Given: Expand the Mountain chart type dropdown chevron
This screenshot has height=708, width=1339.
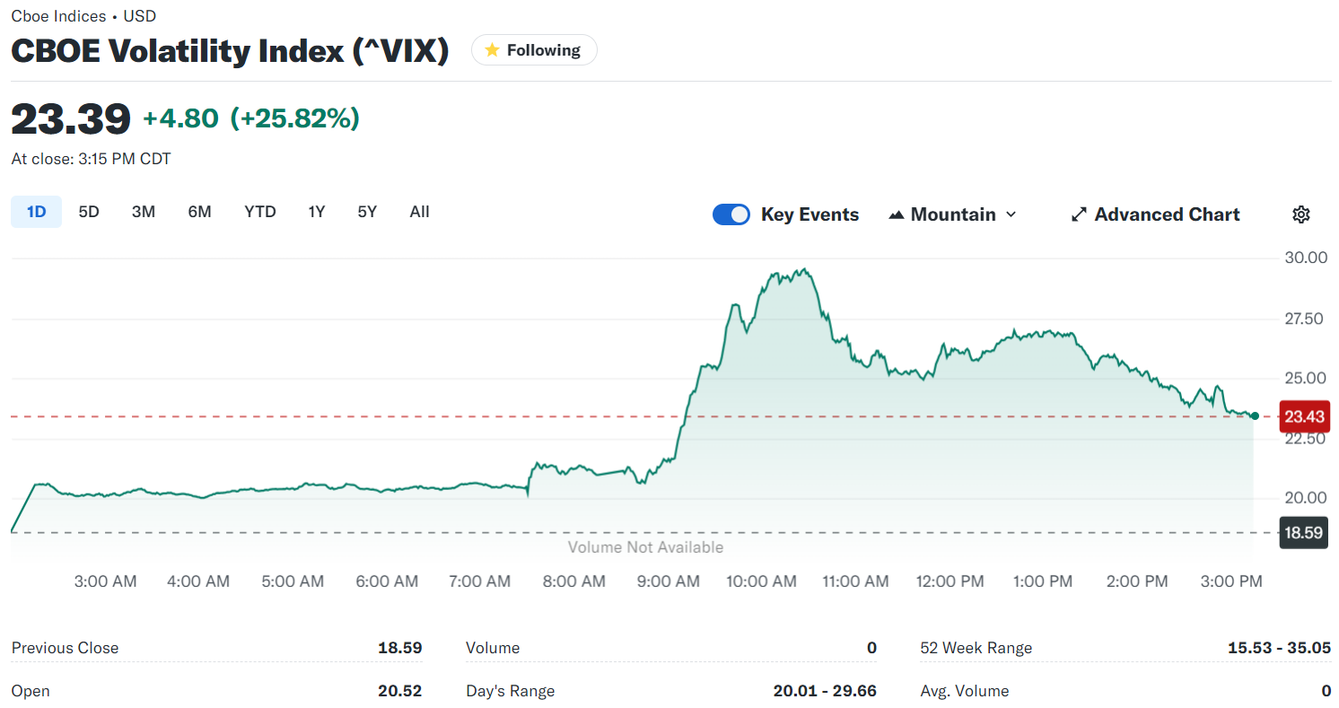Looking at the screenshot, I should click(x=1011, y=214).
